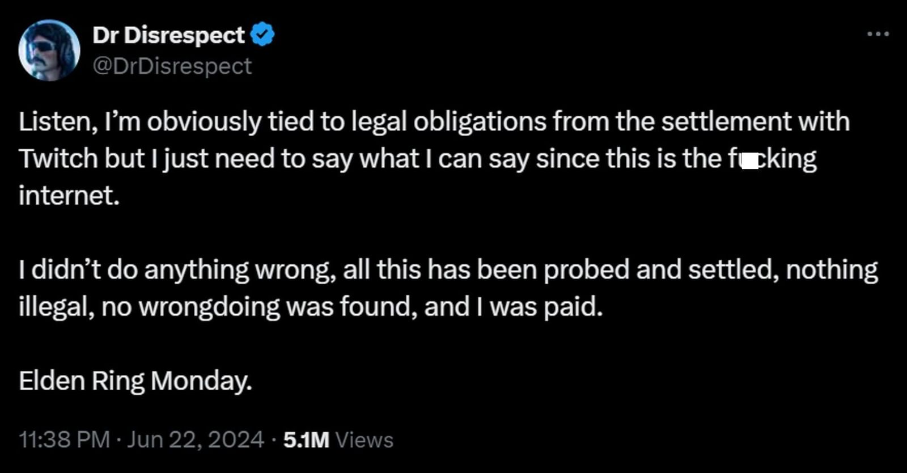This screenshot has height=473, width=907.
Task: Click the word "internet." in the tweet
Action: tap(69, 196)
